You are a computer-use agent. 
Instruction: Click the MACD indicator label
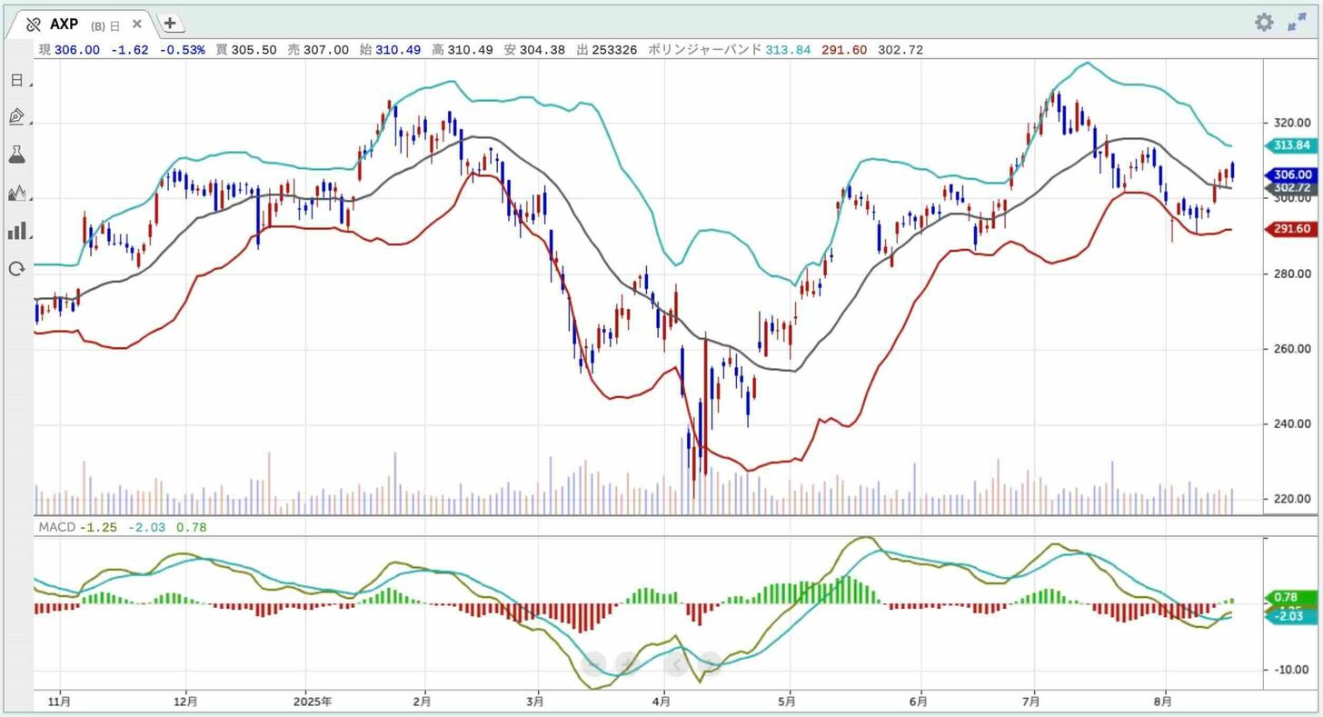(55, 526)
